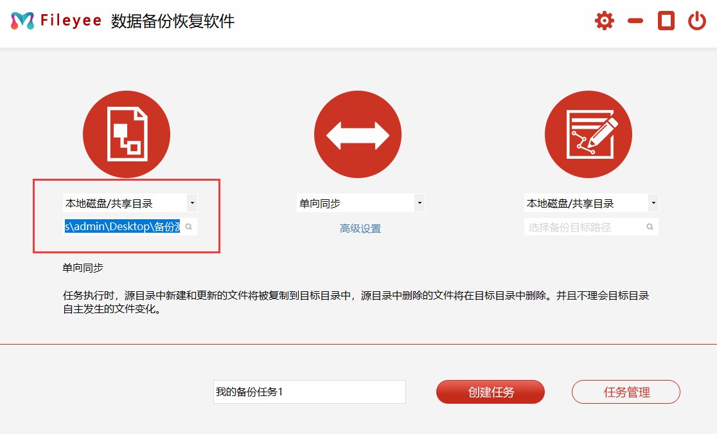Click the power icon to exit

coord(697,21)
